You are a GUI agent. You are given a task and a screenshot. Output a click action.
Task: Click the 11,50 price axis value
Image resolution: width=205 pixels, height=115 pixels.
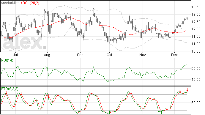(196, 37)
